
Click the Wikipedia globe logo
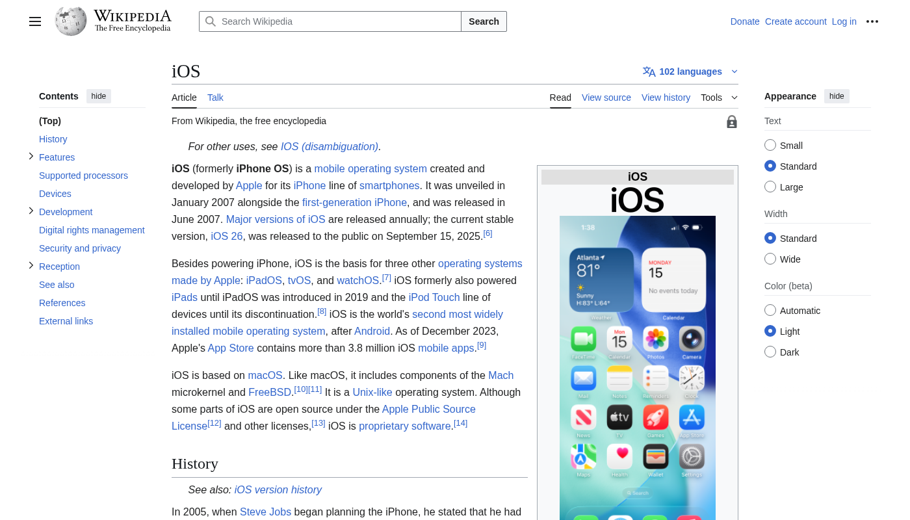pyautogui.click(x=71, y=21)
